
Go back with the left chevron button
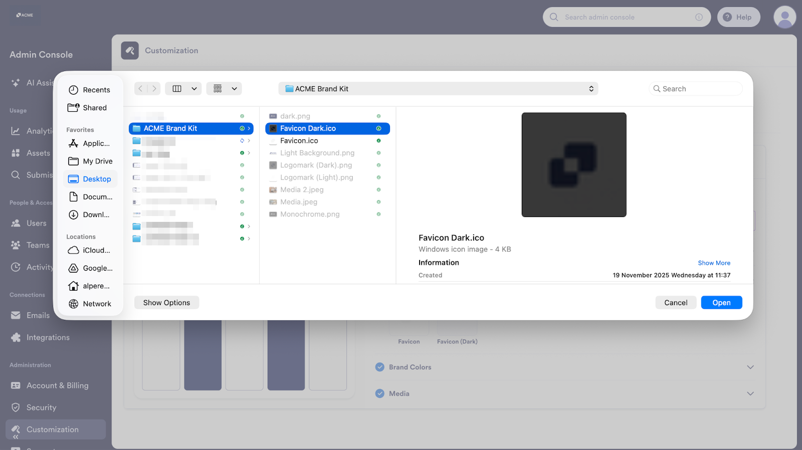[141, 89]
